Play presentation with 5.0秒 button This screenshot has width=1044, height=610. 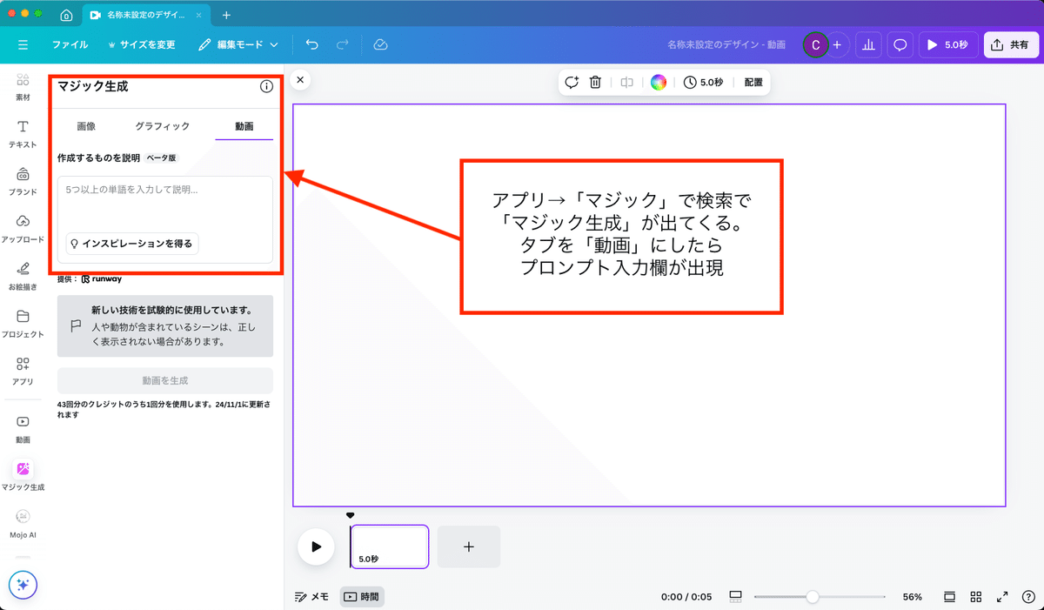coord(948,44)
